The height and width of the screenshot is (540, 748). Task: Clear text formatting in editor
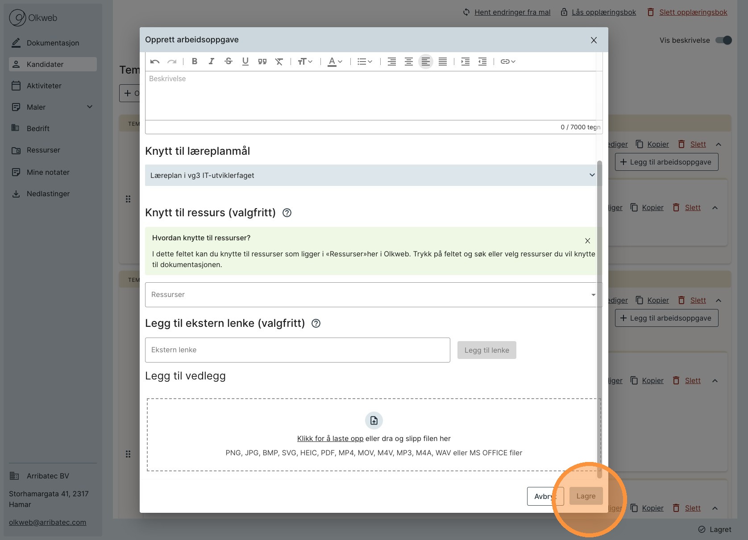279,62
